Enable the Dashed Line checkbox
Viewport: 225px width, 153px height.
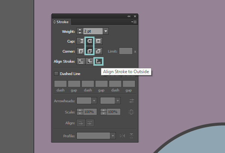[56, 74]
